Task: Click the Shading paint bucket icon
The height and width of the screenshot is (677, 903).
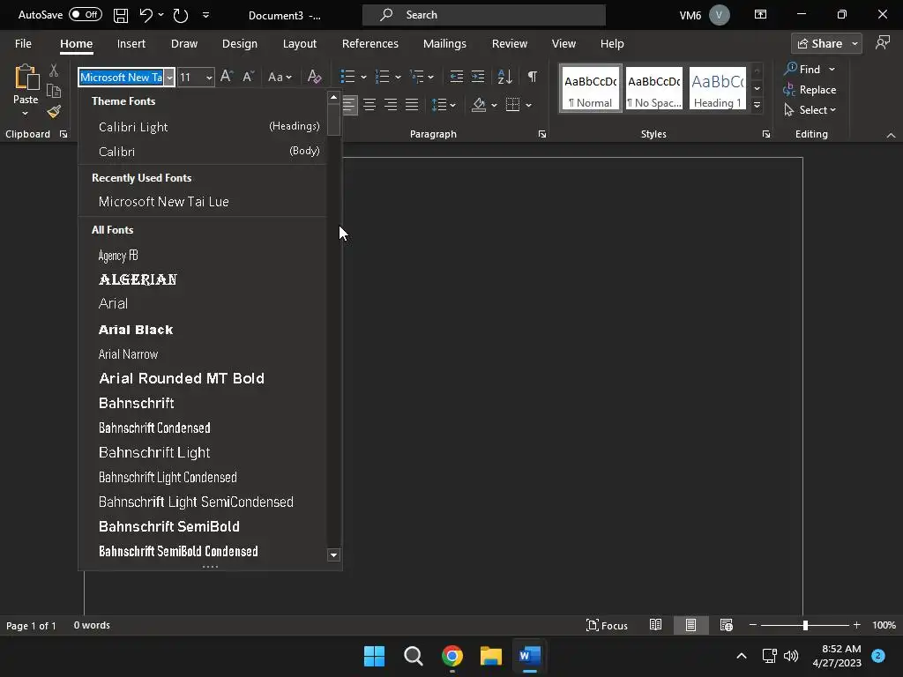Action: 479,105
